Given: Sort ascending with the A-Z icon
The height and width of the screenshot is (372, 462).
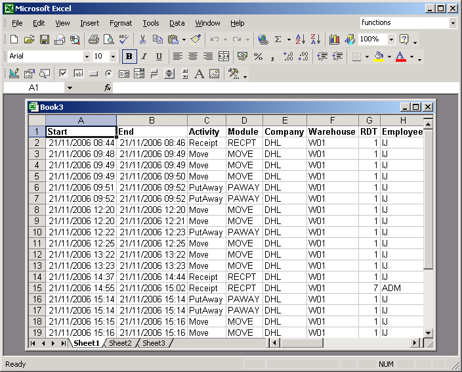Looking at the screenshot, I should pos(301,39).
